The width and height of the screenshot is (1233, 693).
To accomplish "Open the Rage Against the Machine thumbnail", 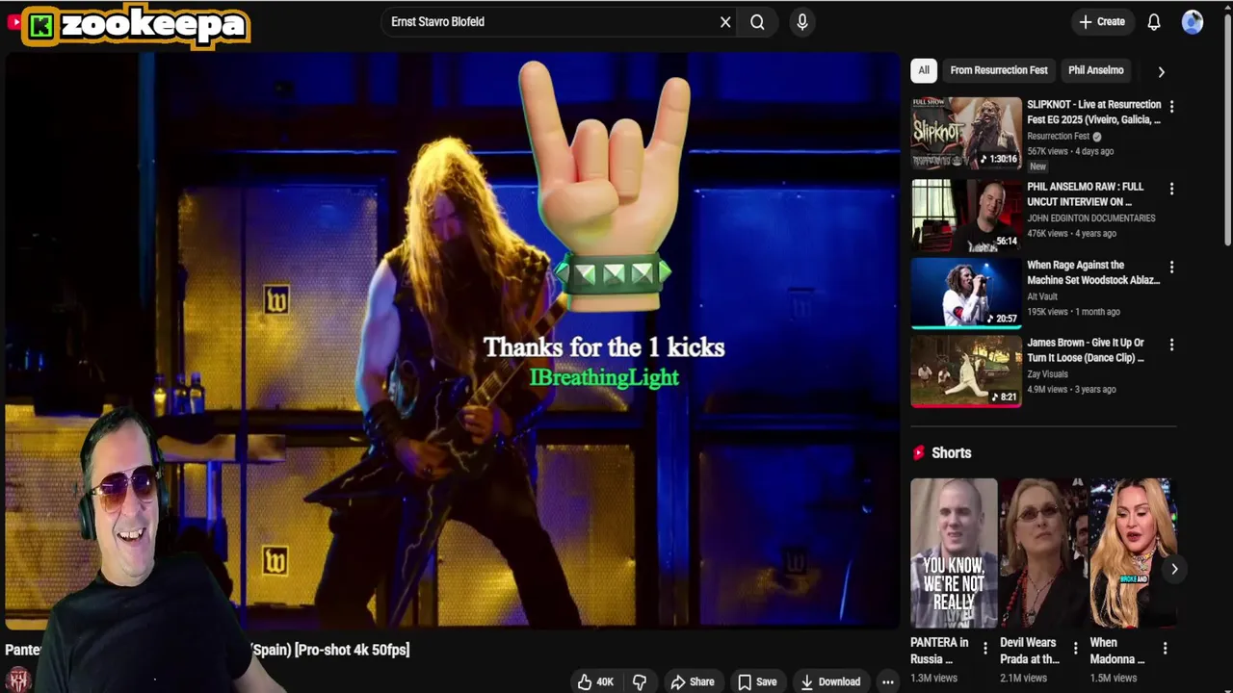I will pos(966,294).
